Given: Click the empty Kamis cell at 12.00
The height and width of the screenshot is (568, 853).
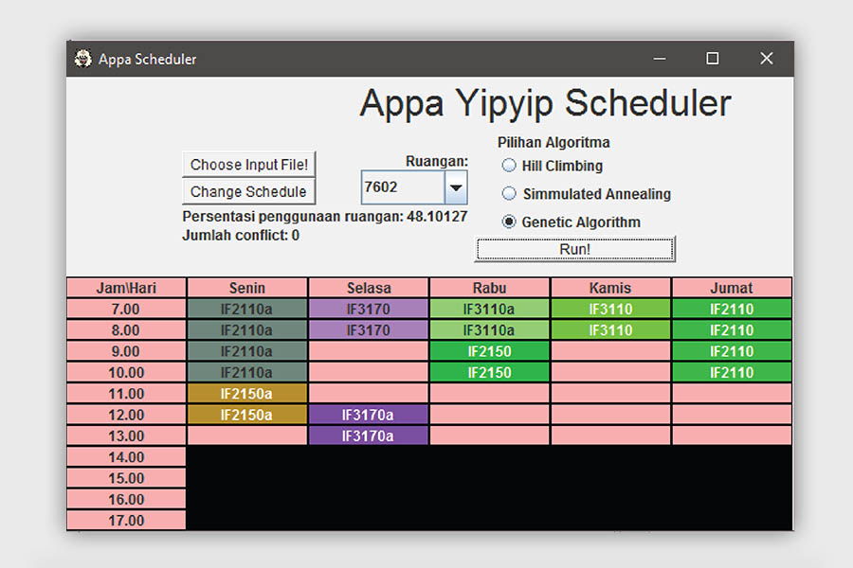Looking at the screenshot, I should pyautogui.click(x=610, y=415).
